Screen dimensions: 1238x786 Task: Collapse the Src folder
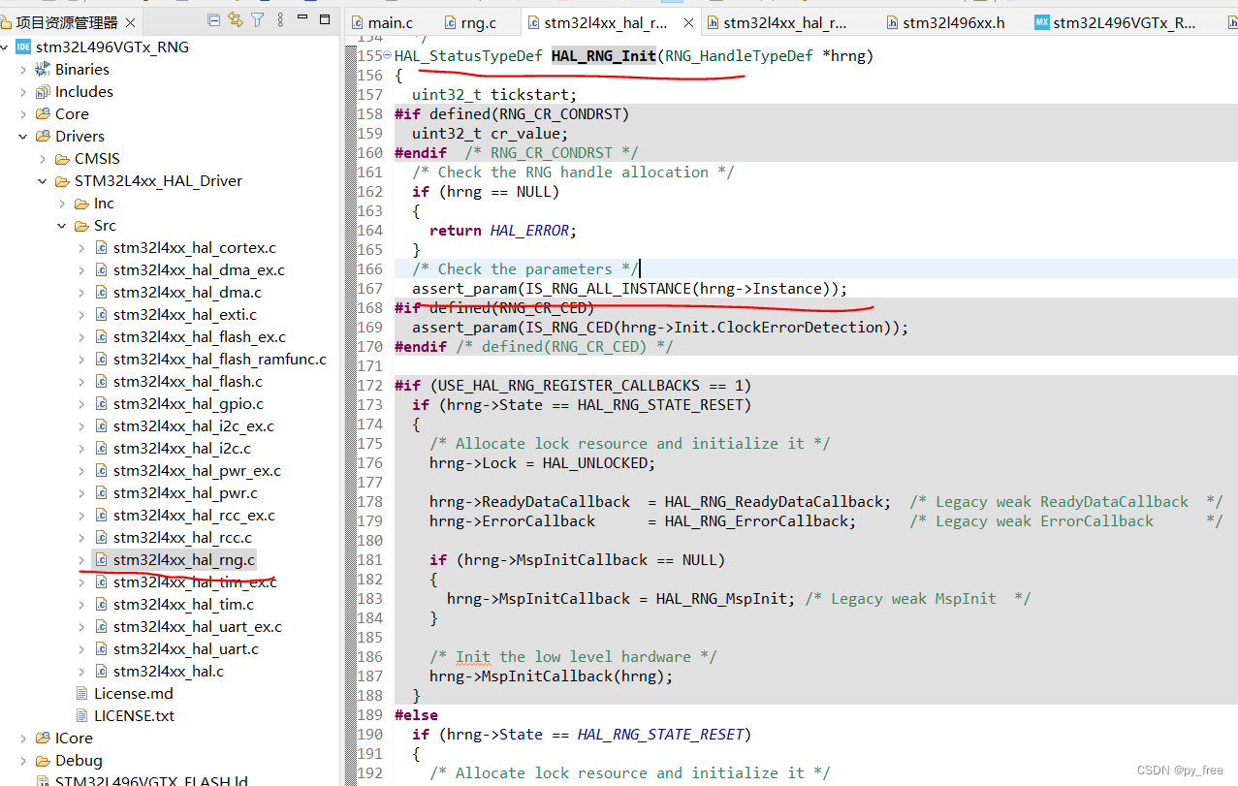click(x=62, y=225)
